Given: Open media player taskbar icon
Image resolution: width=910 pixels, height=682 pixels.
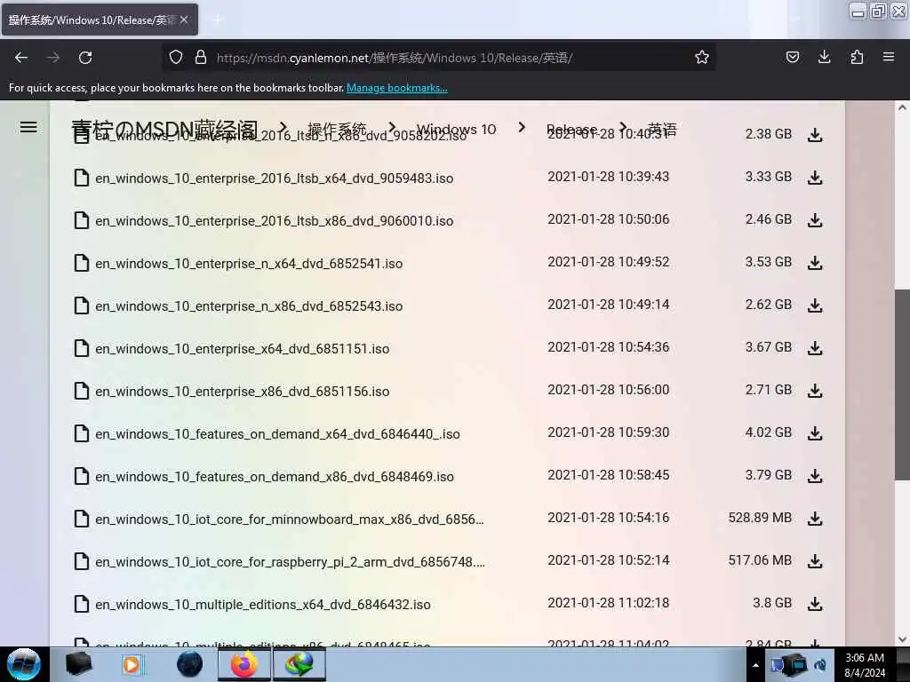Looking at the screenshot, I should click(x=133, y=664).
